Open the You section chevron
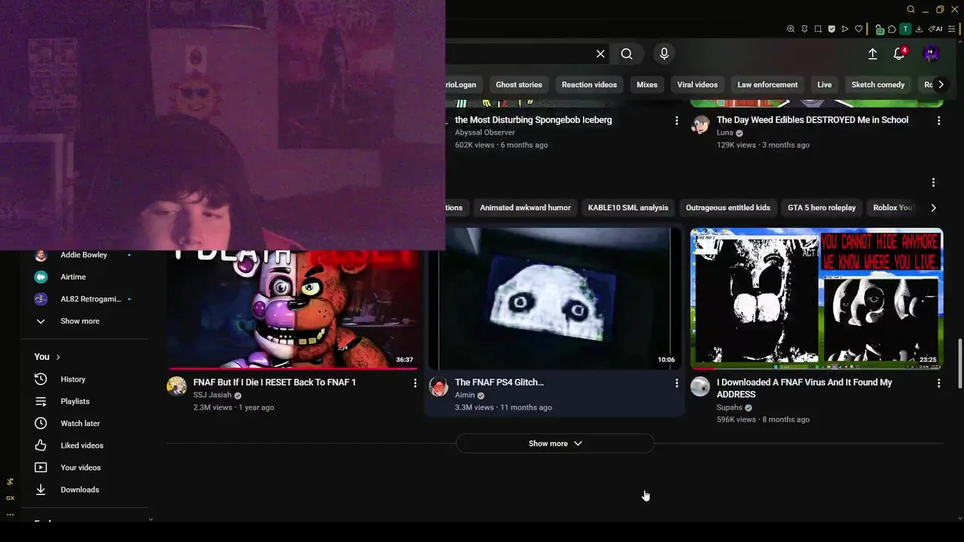The image size is (964, 542). pos(58,357)
